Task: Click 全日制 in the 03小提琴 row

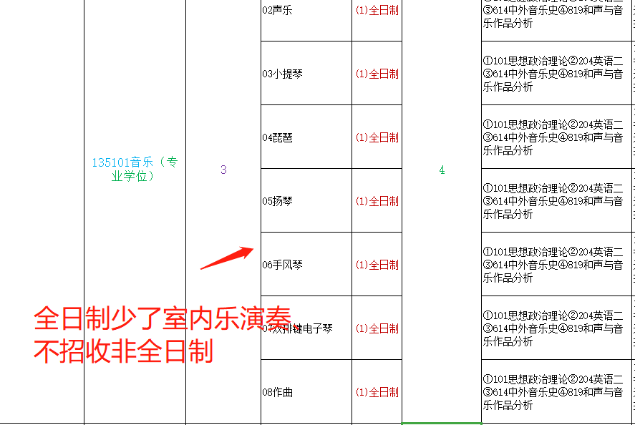Action: point(377,74)
